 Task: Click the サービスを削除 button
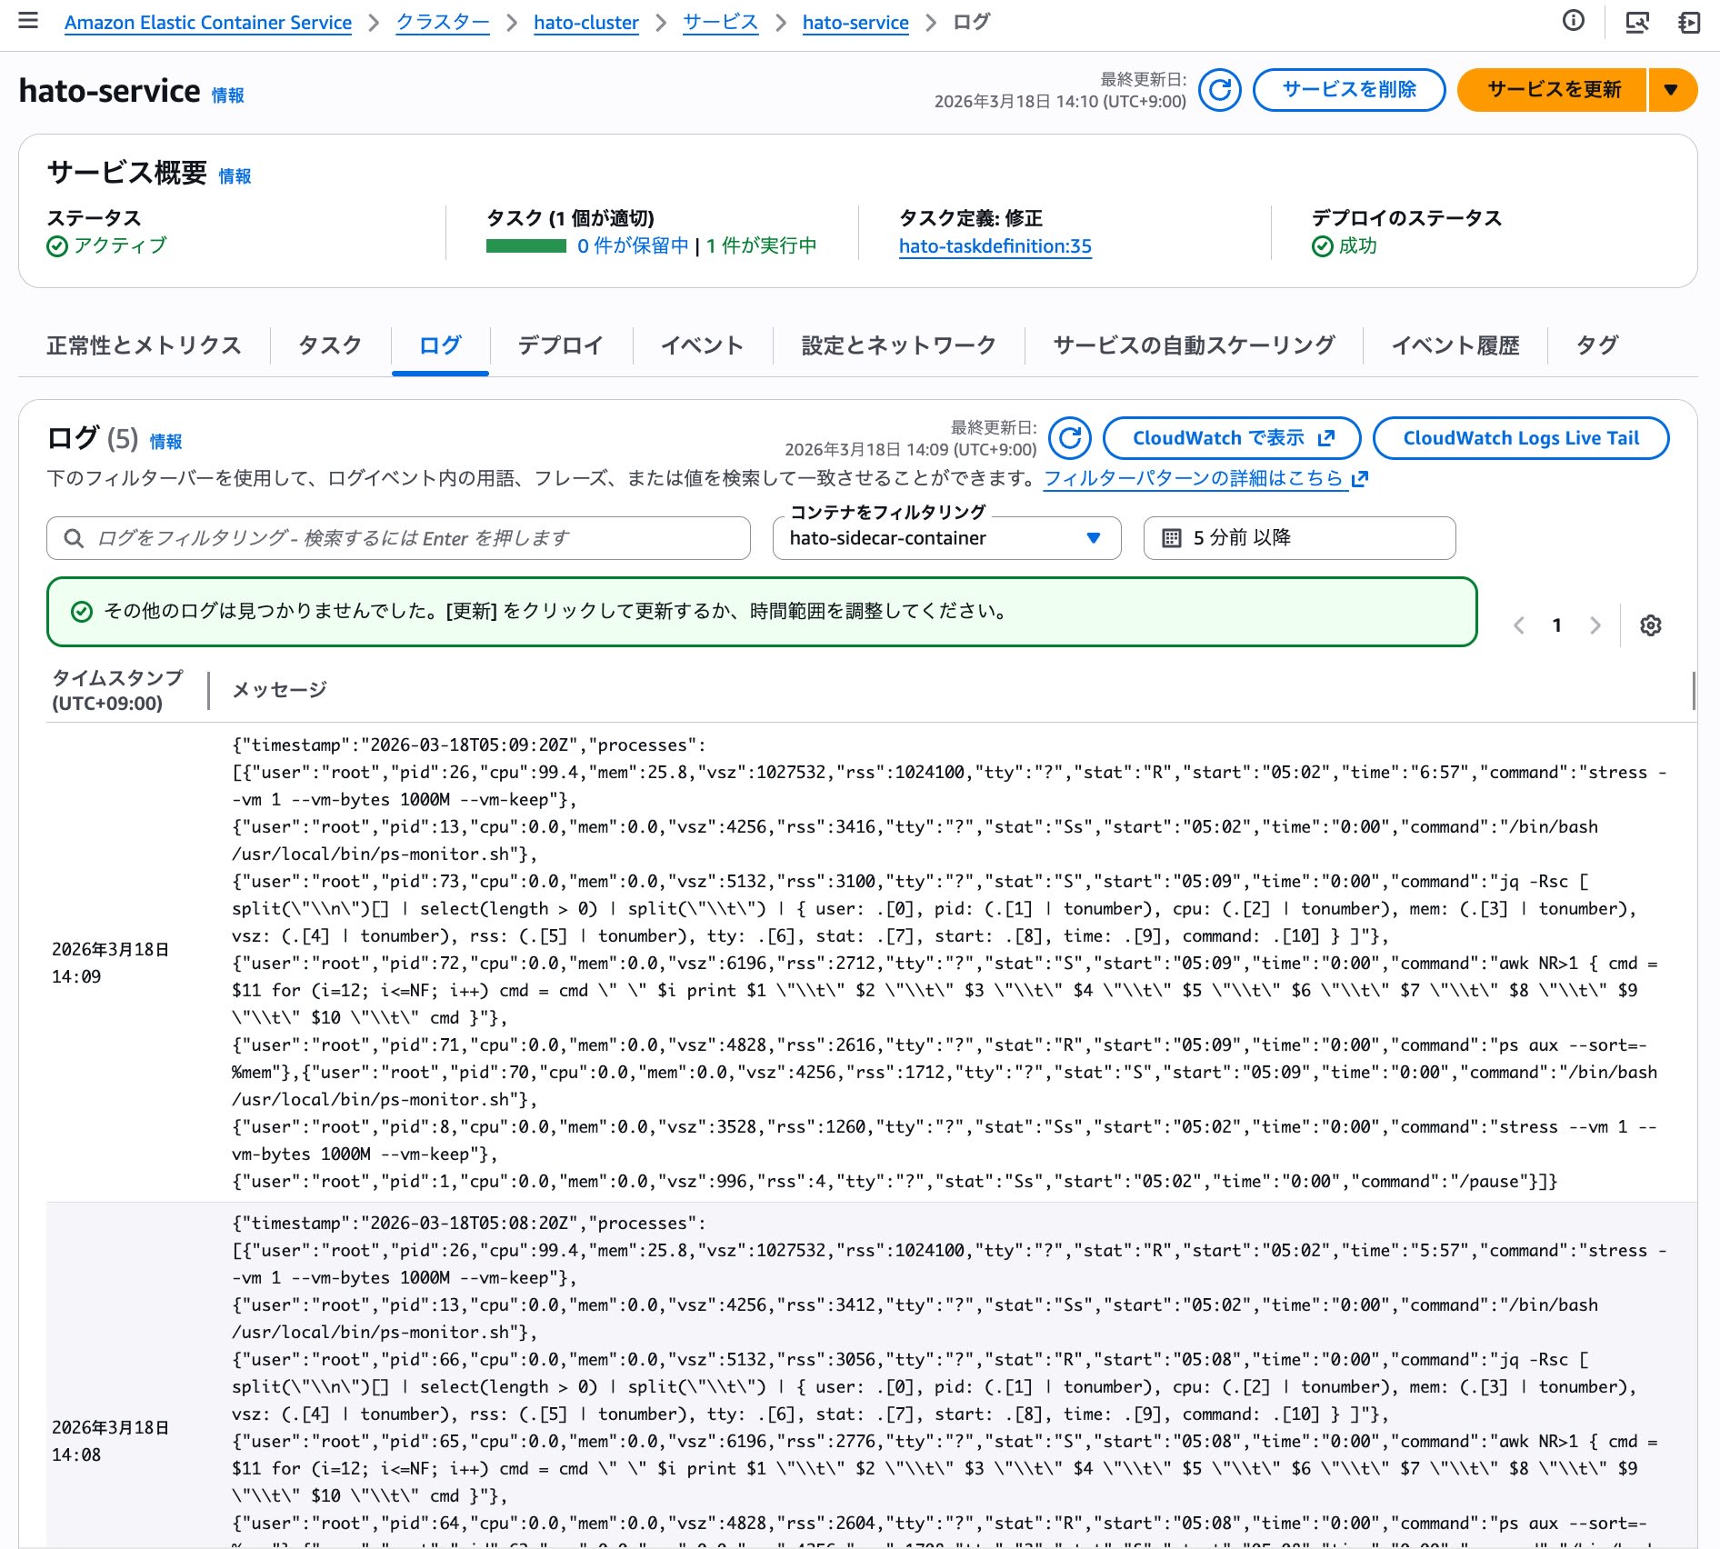coord(1349,90)
